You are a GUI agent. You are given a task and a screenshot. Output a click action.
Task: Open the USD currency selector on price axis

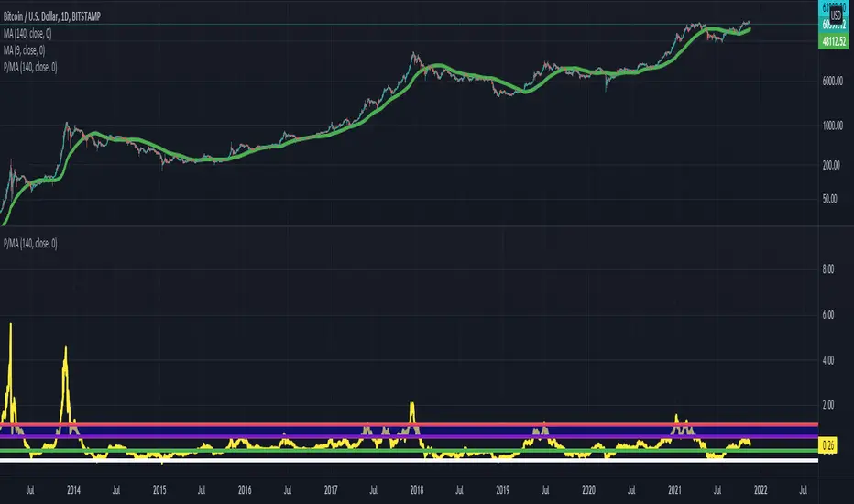(836, 16)
